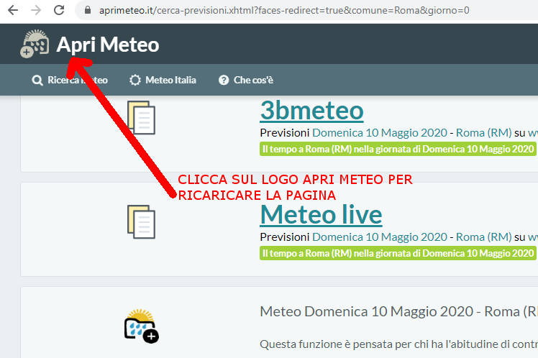Open the Meteo live forecast link
Image resolution: width=538 pixels, height=358 pixels.
[322, 215]
